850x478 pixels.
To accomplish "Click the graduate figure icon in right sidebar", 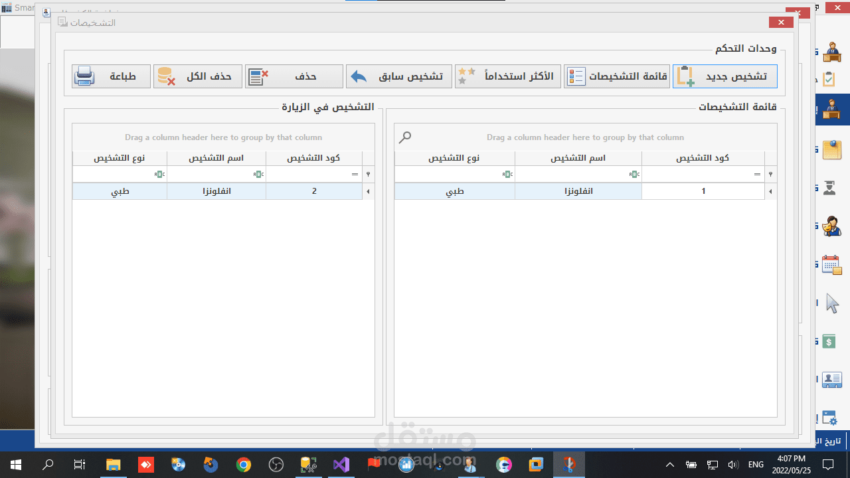I will pyautogui.click(x=830, y=188).
